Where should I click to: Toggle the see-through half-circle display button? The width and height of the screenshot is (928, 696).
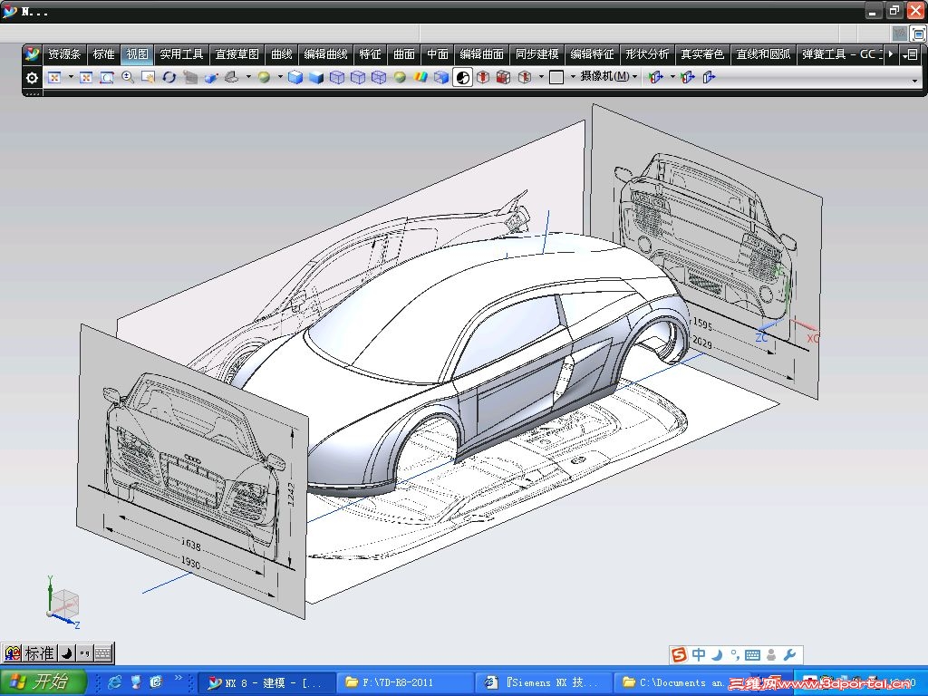click(462, 78)
